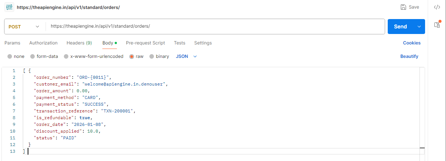Screen dimensions: 446x161
Task: Open the Send button arrow menu
Action: 419,27
